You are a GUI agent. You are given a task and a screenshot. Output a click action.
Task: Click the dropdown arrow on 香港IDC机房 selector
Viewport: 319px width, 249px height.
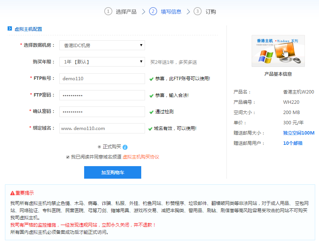tap(141, 45)
